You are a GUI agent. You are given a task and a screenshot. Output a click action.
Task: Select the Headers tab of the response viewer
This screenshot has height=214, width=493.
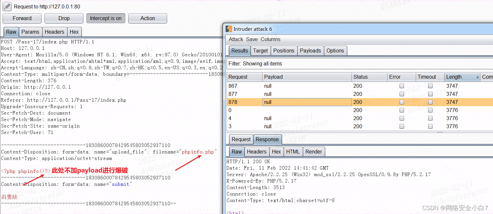tap(256, 152)
